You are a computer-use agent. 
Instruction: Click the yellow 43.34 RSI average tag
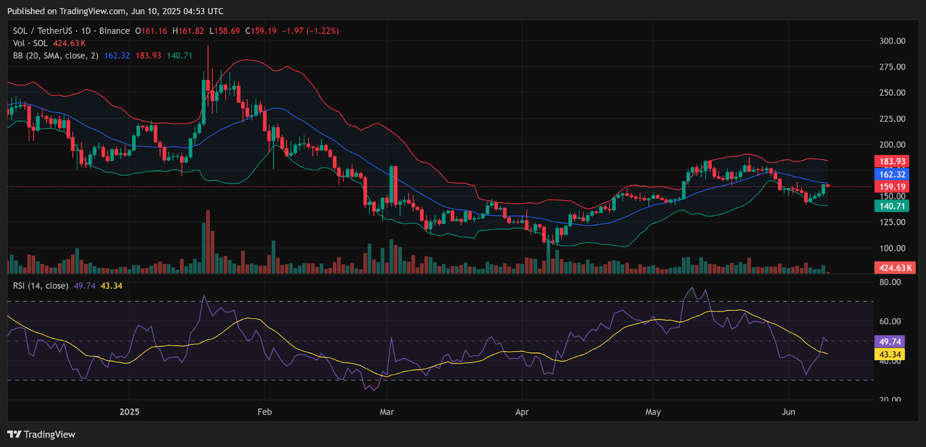889,354
